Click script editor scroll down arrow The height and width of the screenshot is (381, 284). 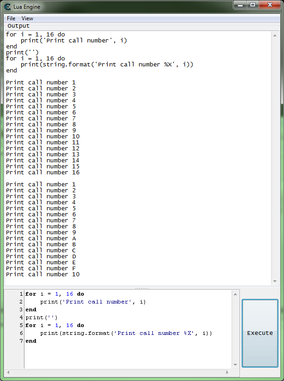click(x=235, y=364)
